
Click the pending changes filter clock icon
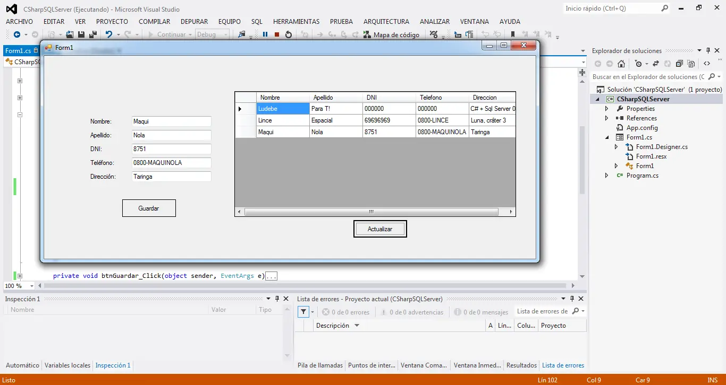638,64
